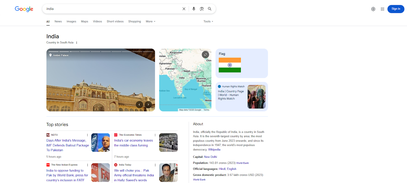Open search by image camera icon
Image resolution: width=407 pixels, height=183 pixels.
[x=202, y=9]
